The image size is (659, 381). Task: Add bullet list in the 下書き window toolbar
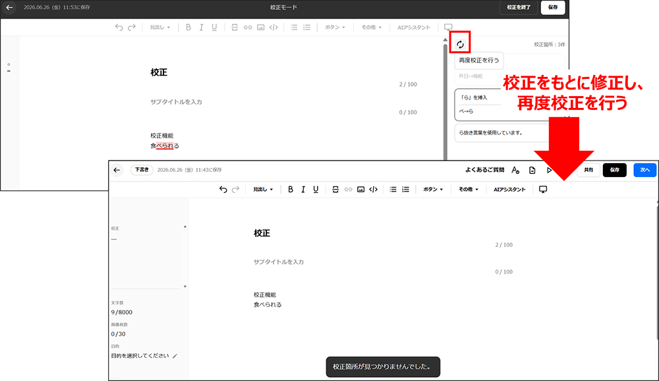393,190
